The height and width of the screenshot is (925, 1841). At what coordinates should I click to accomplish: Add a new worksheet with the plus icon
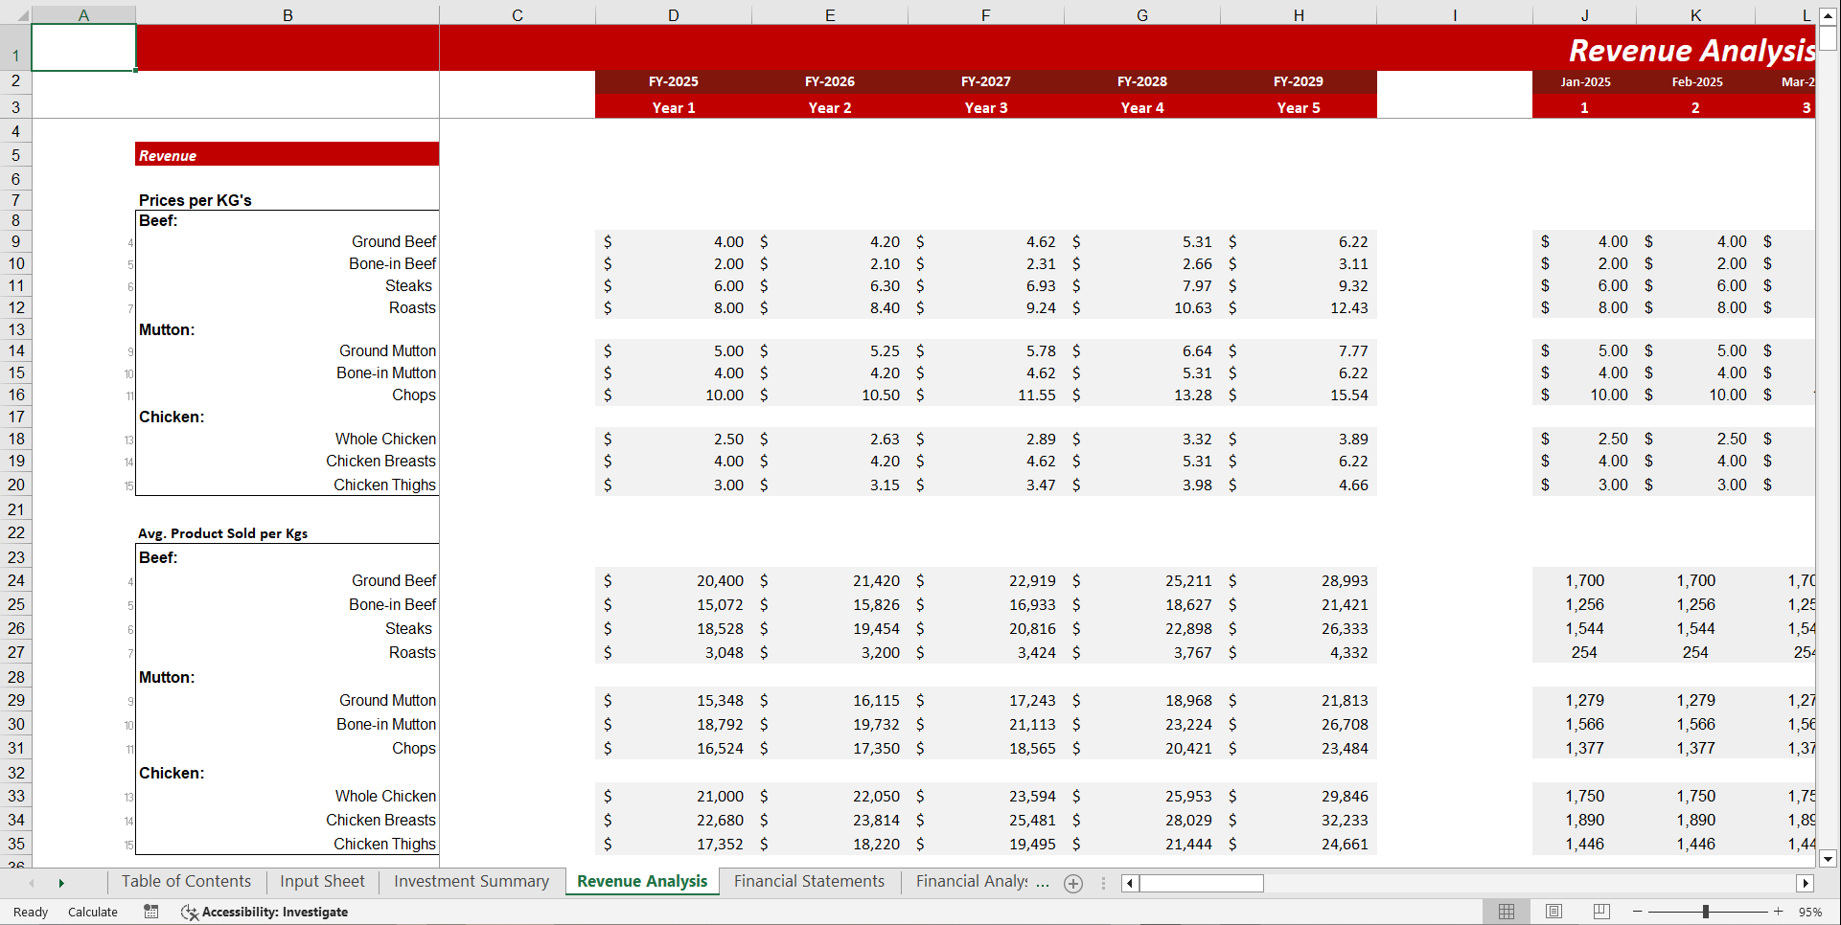tap(1072, 883)
